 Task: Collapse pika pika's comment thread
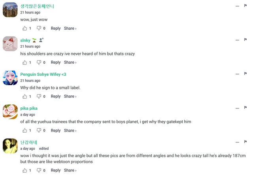237,108
